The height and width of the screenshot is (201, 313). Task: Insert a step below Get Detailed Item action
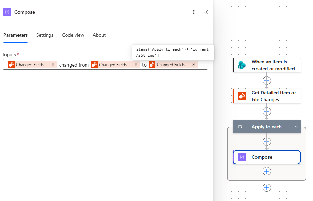click(x=267, y=111)
